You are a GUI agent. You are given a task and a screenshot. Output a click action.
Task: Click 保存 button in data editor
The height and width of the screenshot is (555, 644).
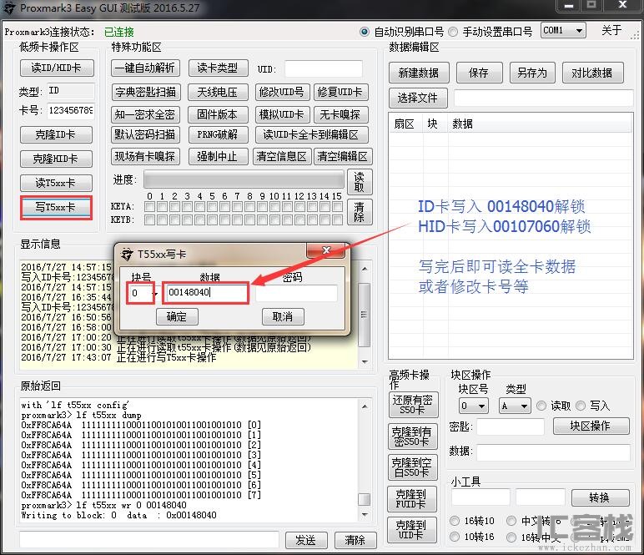pyautogui.click(x=479, y=73)
